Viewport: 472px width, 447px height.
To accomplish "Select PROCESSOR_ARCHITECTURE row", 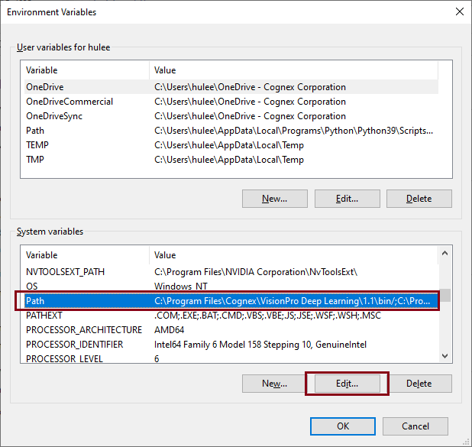I will click(83, 330).
